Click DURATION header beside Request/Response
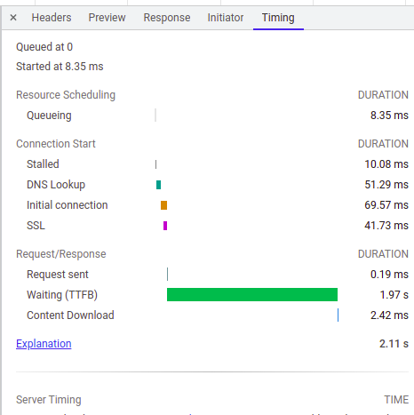 click(x=383, y=254)
